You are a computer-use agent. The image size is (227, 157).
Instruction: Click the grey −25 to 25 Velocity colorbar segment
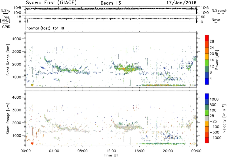pyautogui.click(x=207, y=118)
